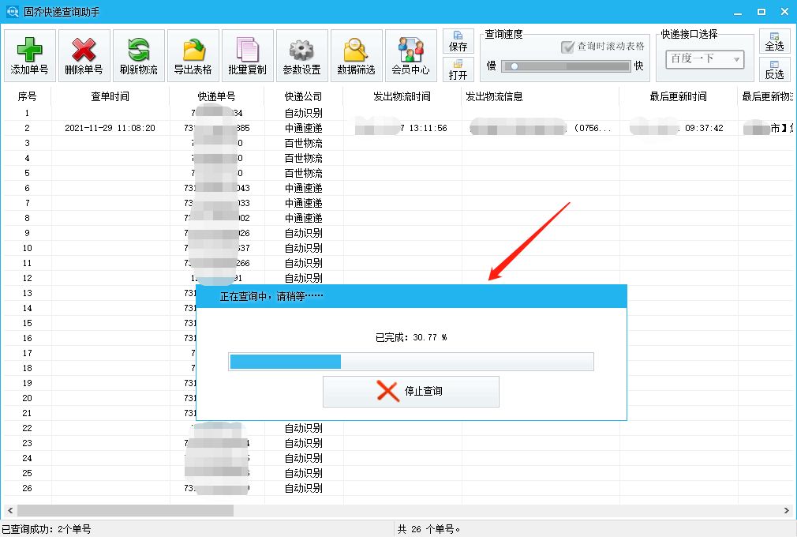Sort by 快递公司 column header

(304, 96)
